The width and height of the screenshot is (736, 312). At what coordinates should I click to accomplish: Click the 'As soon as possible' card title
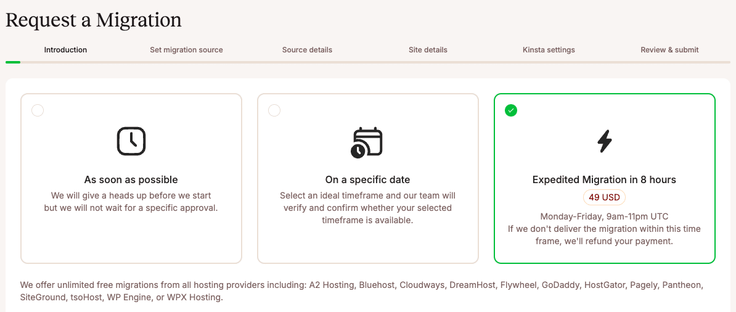131,180
